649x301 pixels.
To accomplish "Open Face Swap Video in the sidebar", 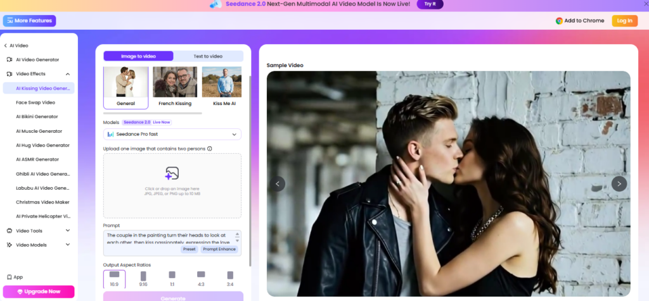I will pyautogui.click(x=35, y=102).
